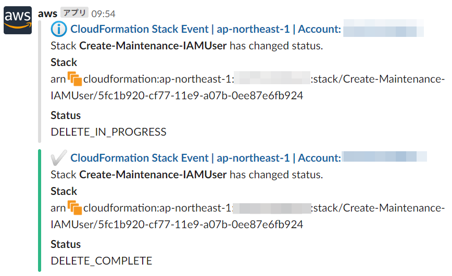Click the first ARN's IAMUser/5fc1b920 stack ID line
The width and height of the screenshot is (452, 276).
pos(177,96)
